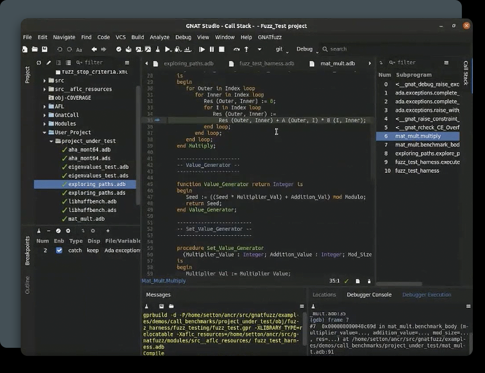
Task: Open the Call Stack hamburger menu
Action: click(x=446, y=63)
